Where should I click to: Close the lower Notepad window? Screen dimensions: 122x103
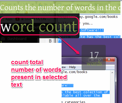[109, 59]
